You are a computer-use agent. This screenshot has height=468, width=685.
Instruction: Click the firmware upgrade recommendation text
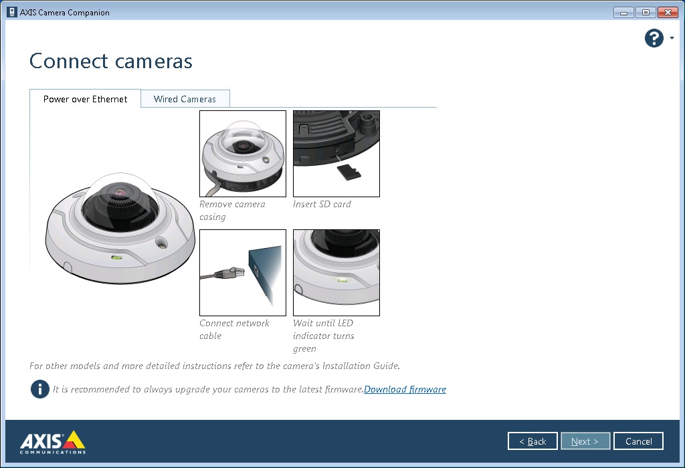click(208, 389)
